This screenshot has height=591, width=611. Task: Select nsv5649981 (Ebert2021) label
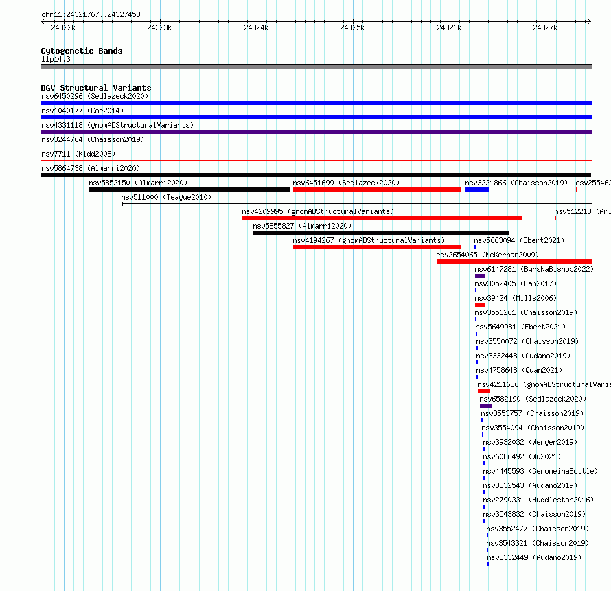coord(520,327)
